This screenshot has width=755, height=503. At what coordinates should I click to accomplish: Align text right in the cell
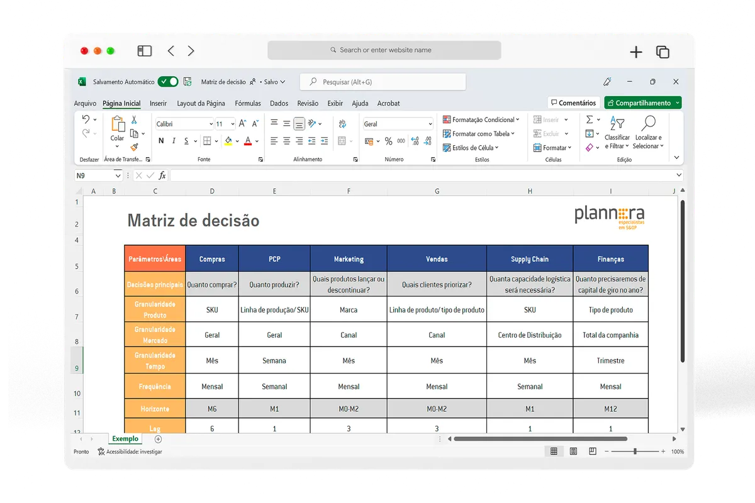point(299,141)
